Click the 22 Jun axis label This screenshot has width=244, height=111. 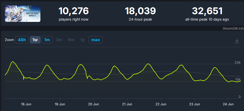pyautogui.click(x=161, y=104)
